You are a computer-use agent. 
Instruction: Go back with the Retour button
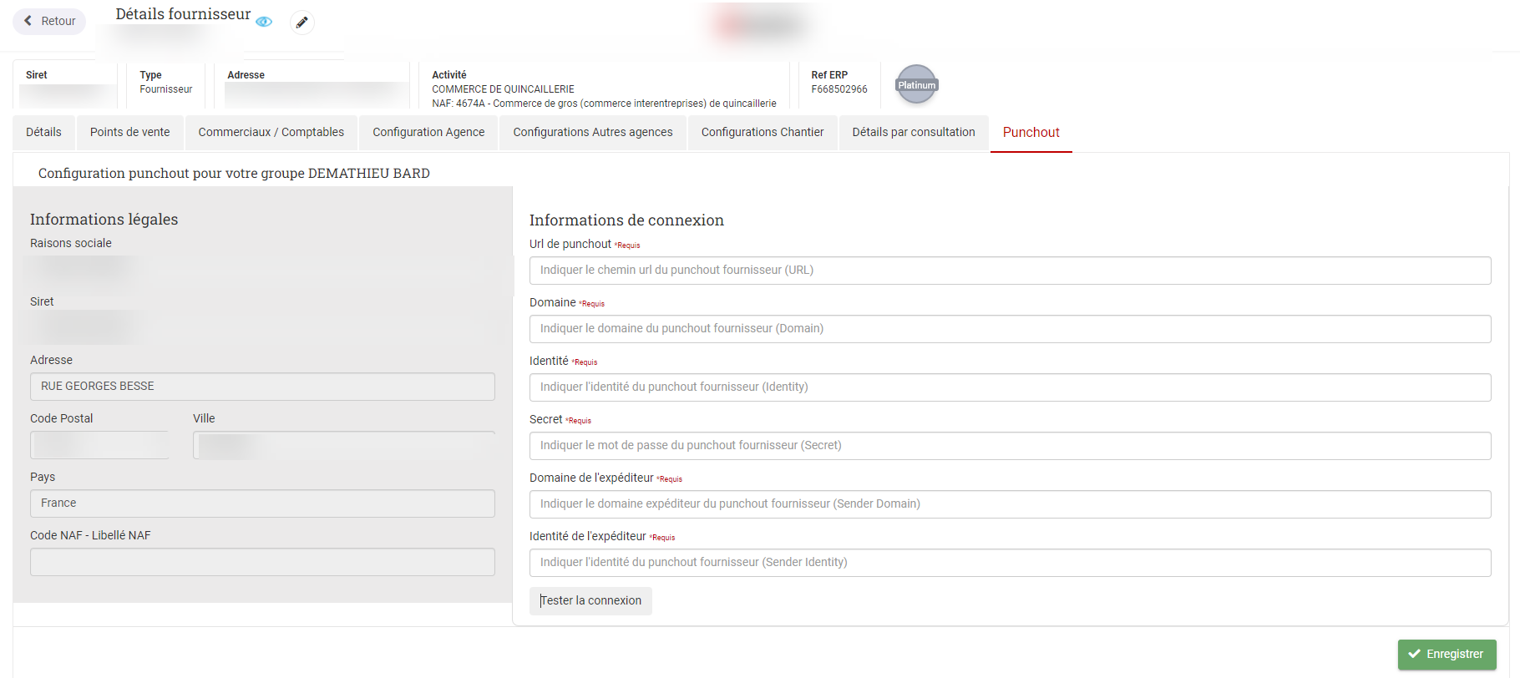[49, 21]
